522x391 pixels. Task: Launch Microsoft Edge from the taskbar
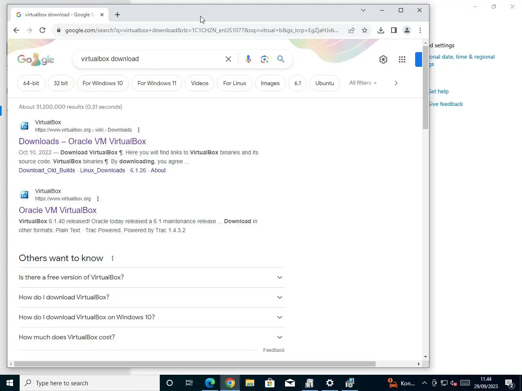click(x=210, y=383)
